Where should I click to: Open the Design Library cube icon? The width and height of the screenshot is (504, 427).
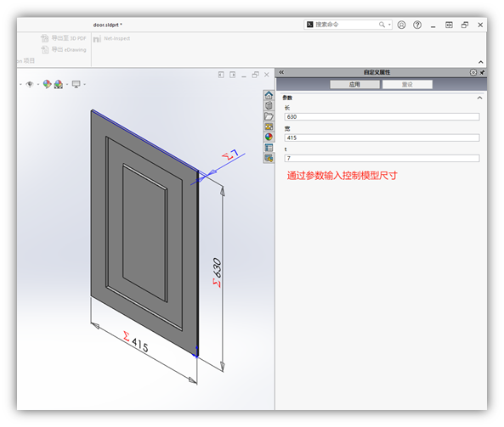pos(269,105)
